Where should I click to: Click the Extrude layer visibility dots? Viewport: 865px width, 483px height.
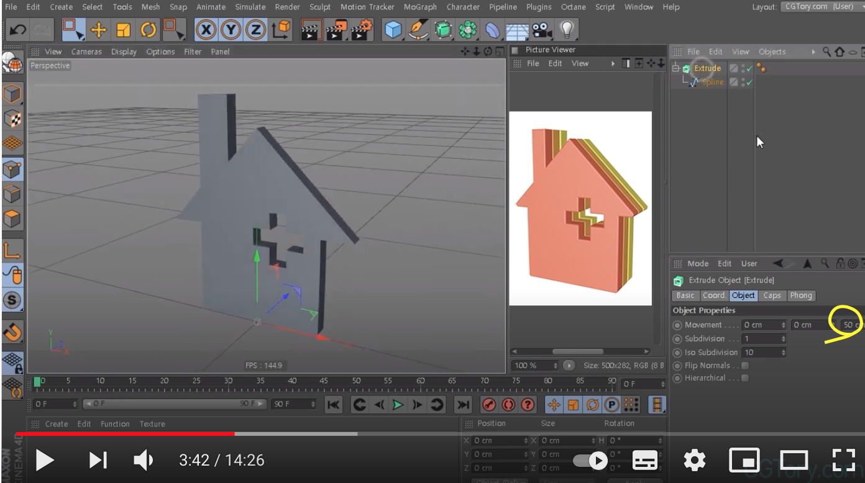point(743,68)
